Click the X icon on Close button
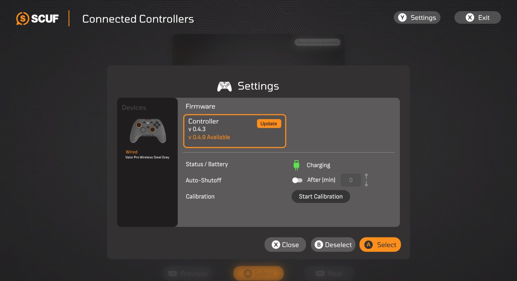 click(276, 245)
